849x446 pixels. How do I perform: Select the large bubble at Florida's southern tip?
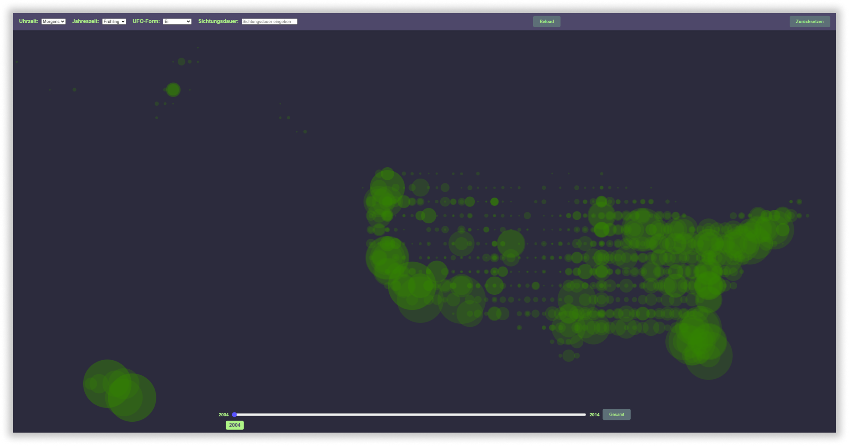pos(708,356)
